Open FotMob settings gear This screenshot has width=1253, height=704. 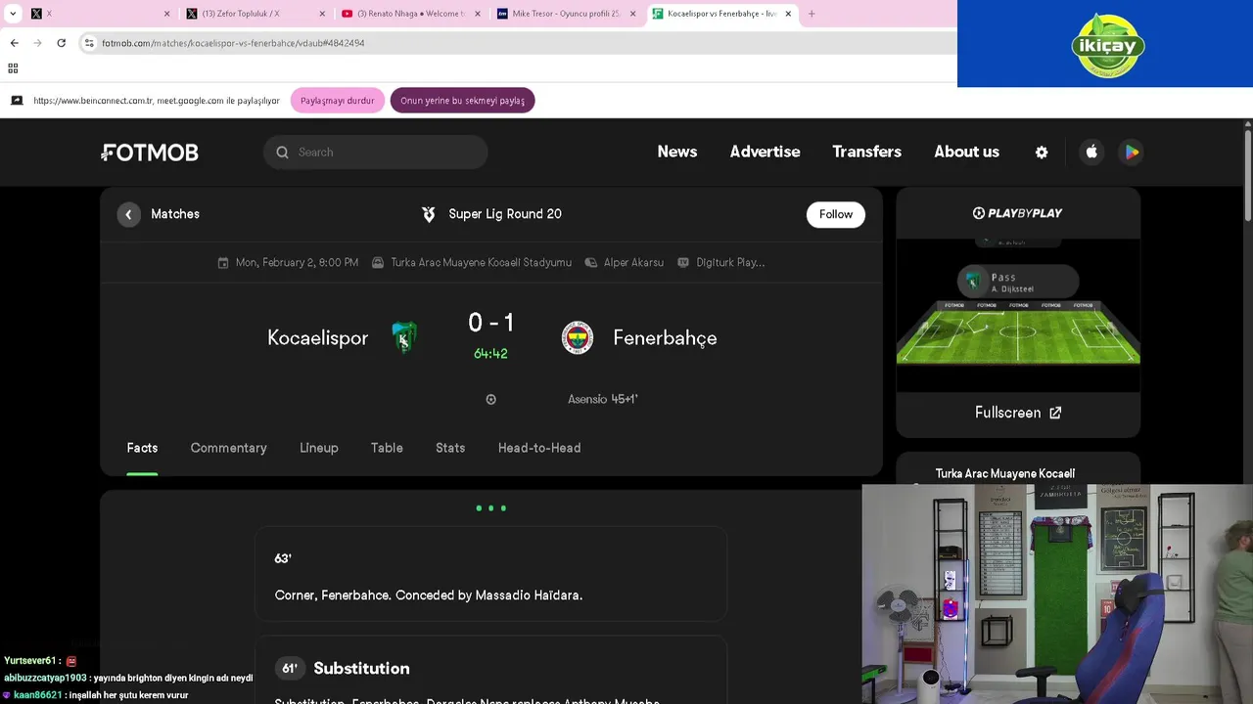tap(1042, 153)
